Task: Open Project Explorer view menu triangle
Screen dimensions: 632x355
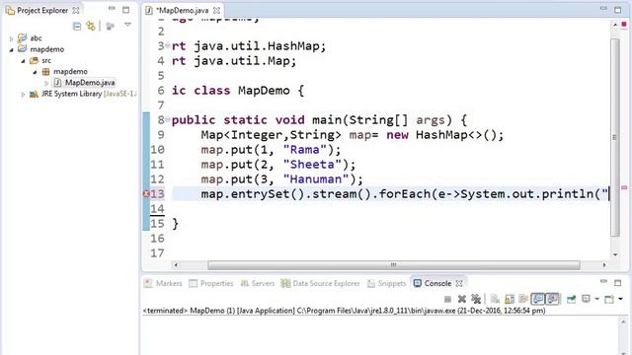Action: pyautogui.click(x=127, y=25)
